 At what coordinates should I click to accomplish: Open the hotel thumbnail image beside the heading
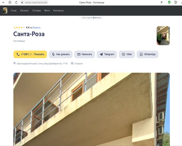coord(163,36)
